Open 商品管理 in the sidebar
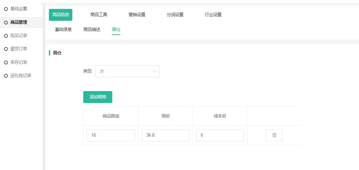This screenshot has width=359, height=170. click(19, 22)
